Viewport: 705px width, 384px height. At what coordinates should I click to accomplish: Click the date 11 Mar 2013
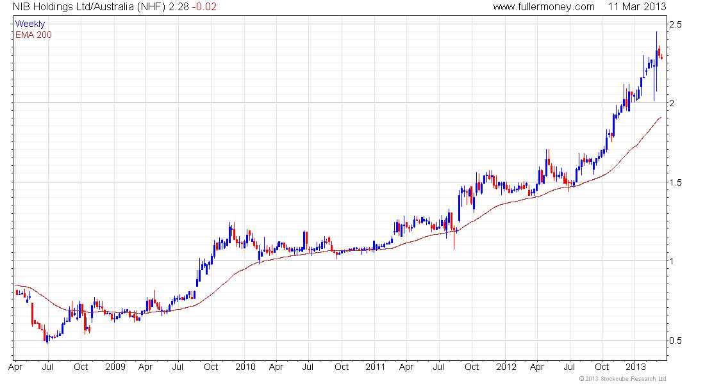(x=636, y=7)
